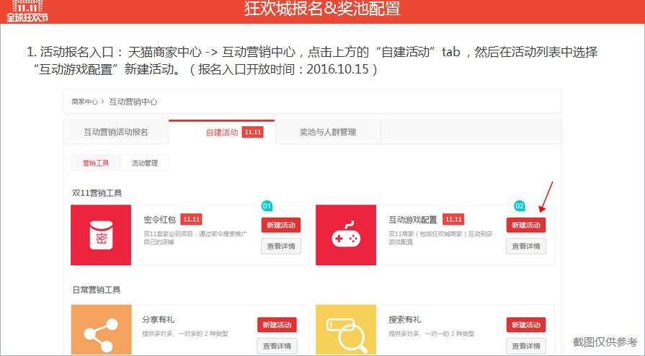
Task: Click the 分享有礼 share icon
Action: 101,329
